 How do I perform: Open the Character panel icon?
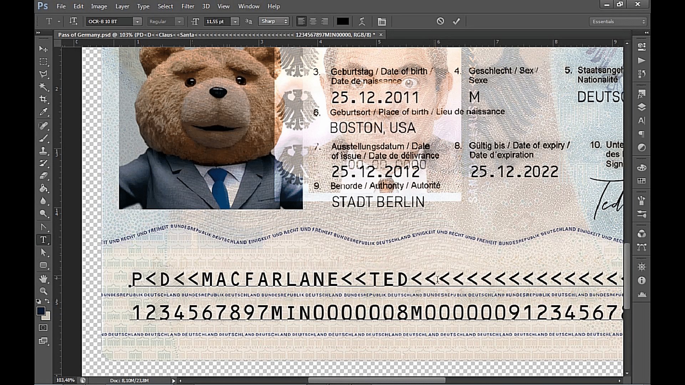641,120
